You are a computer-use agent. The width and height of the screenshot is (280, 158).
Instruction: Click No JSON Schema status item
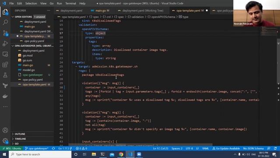[253, 148]
